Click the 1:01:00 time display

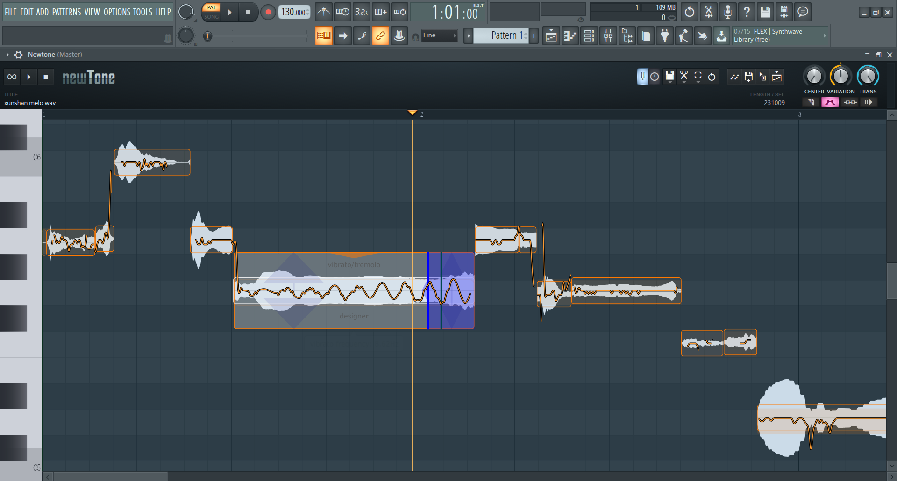[x=448, y=12]
